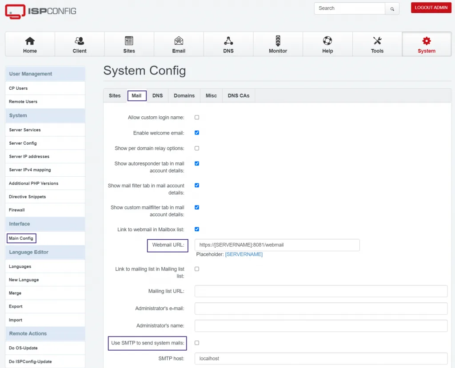Open Remote Users in sidebar

[45, 102]
